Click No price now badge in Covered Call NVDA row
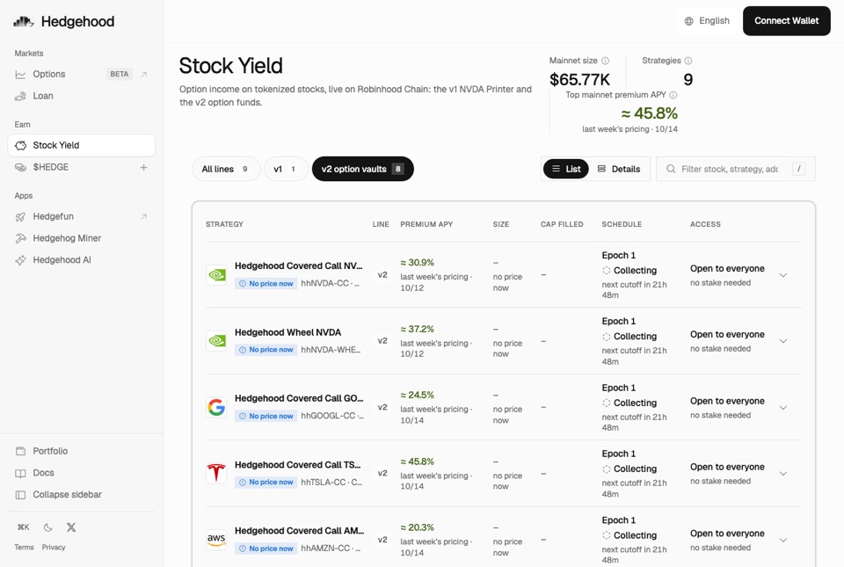Viewport: 844px width, 567px height. coord(266,283)
